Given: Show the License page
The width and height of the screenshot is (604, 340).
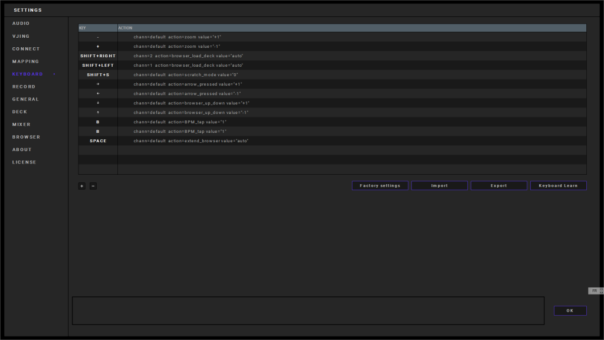Looking at the screenshot, I should tap(24, 162).
